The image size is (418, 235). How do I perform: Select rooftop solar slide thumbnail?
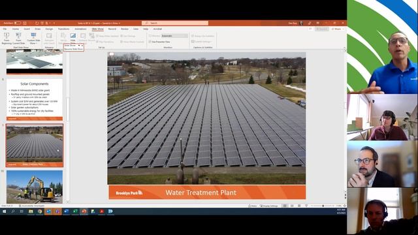[x=35, y=62]
